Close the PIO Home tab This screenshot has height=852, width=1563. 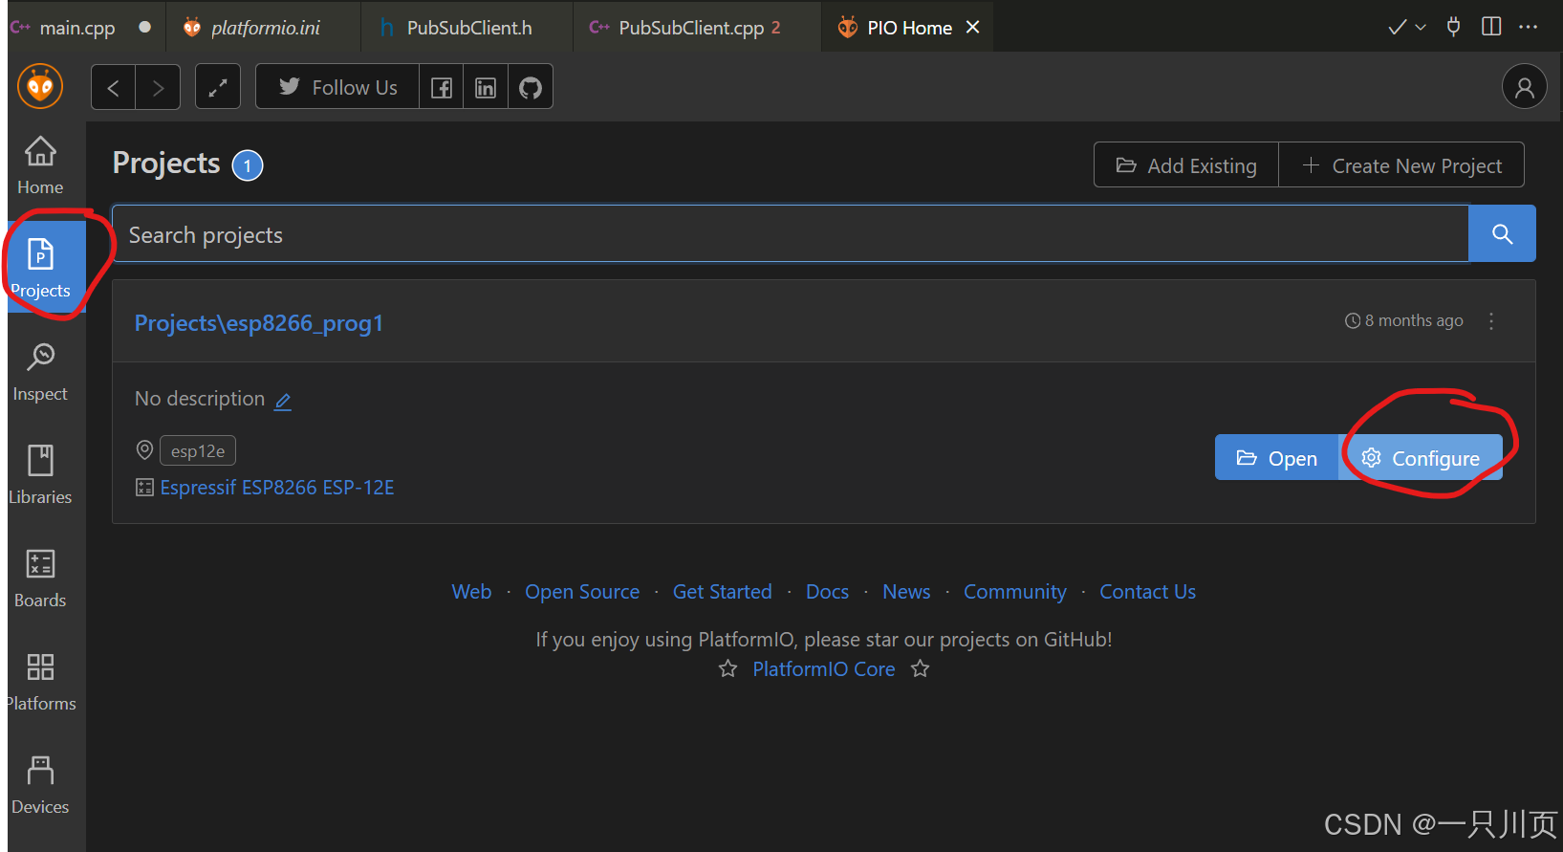point(973,28)
